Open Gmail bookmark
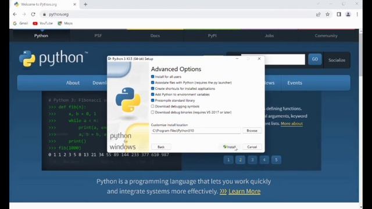Image resolution: width=372 pixels, height=209 pixels. pyautogui.click(x=21, y=23)
